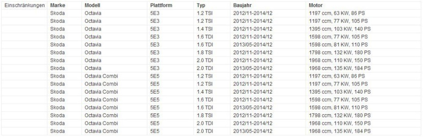
Task: Click 1968 ccm, 135 KW, 184 PS for 5E3
Action: click(x=339, y=68)
